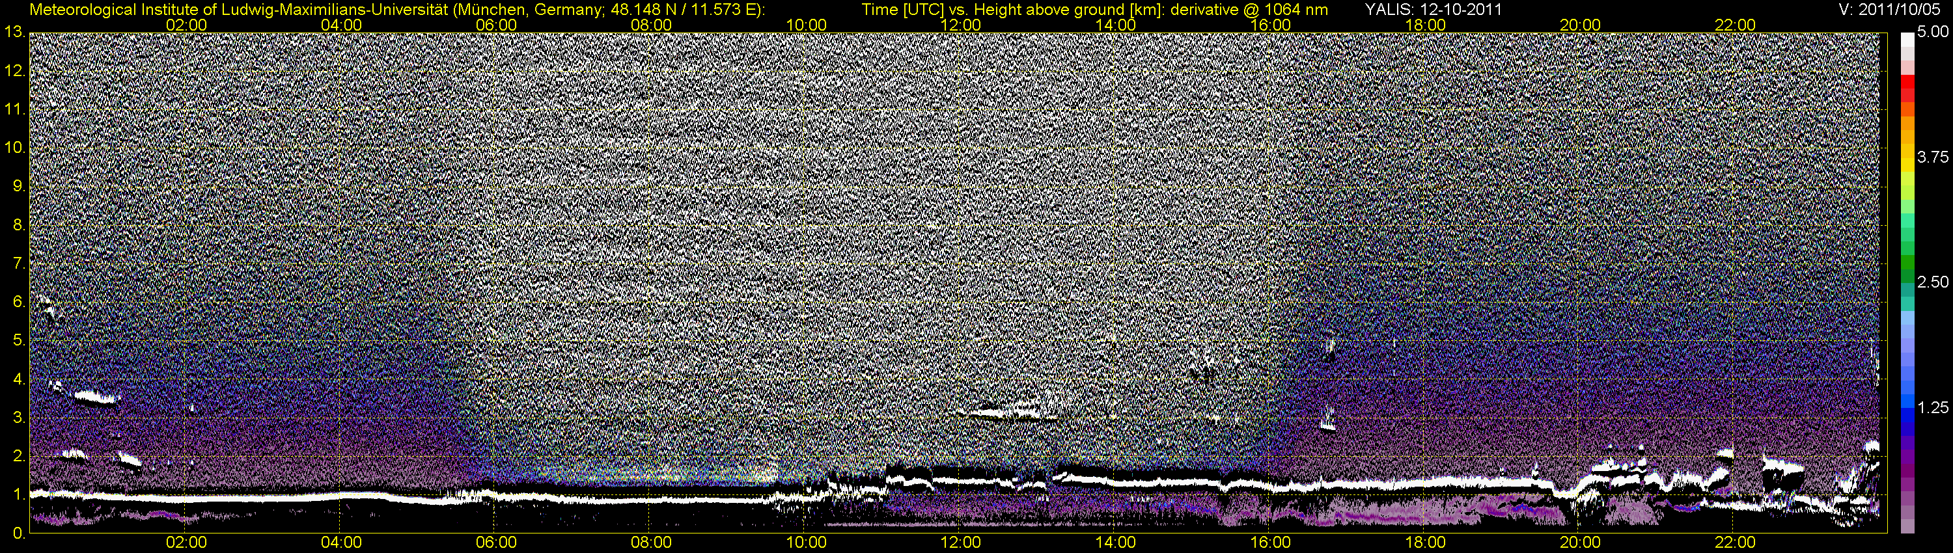
Task: Click the 1.25 color scale value
Action: click(1932, 407)
